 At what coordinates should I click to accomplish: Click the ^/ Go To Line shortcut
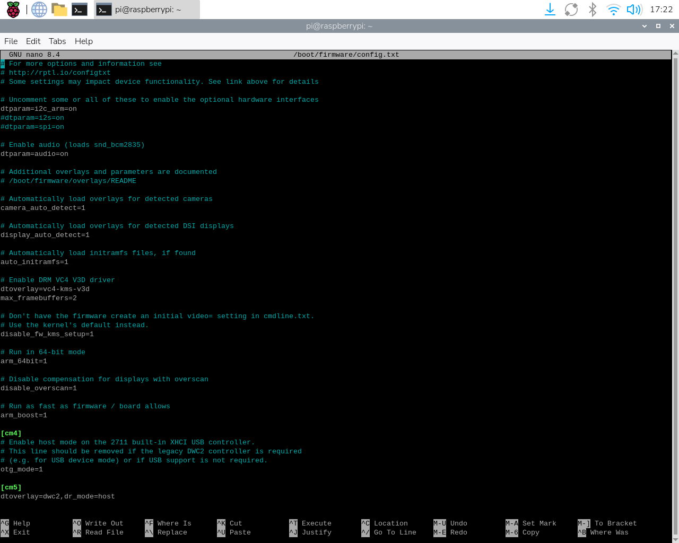pyautogui.click(x=389, y=532)
